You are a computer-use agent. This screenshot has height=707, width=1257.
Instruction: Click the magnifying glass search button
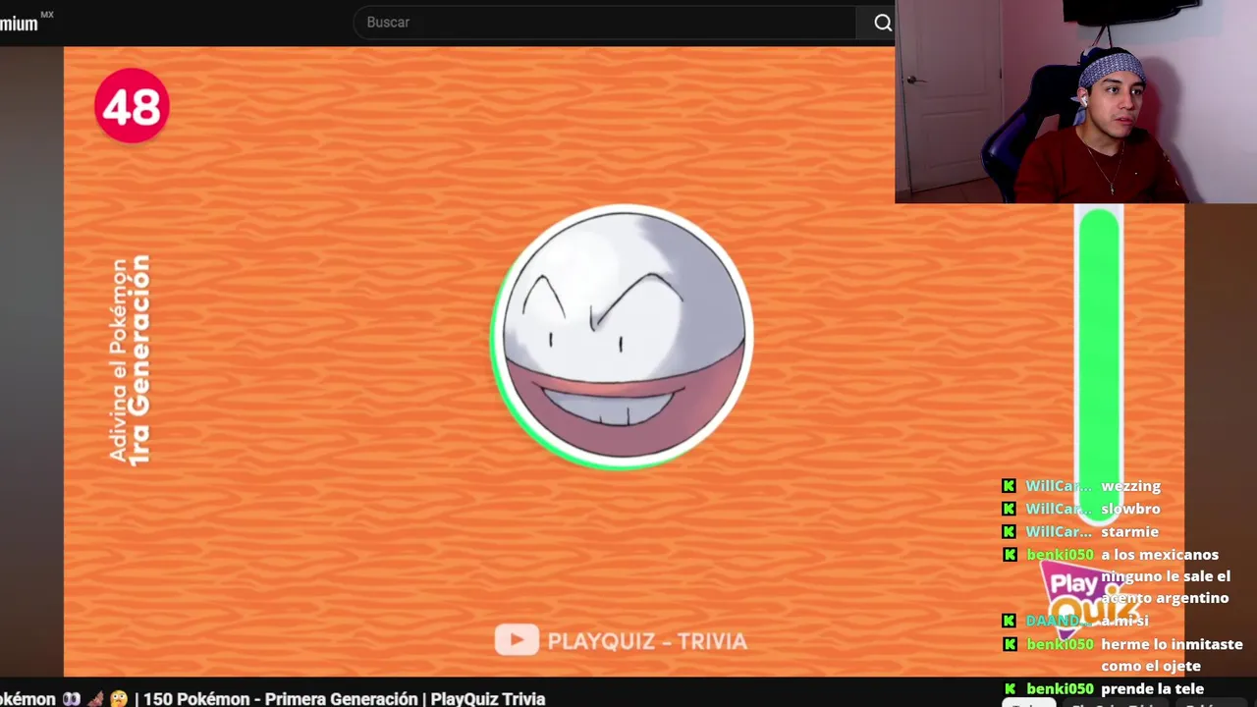click(x=883, y=23)
